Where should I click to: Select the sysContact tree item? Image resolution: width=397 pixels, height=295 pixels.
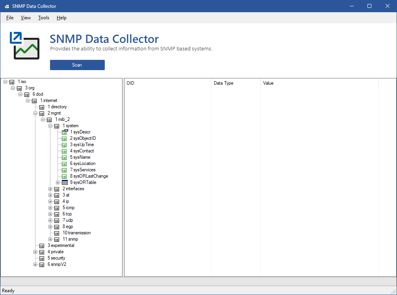82,151
